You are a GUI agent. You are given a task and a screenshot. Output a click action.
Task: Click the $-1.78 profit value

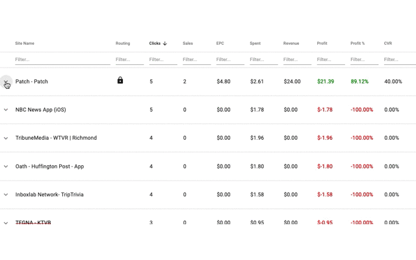[x=325, y=110]
